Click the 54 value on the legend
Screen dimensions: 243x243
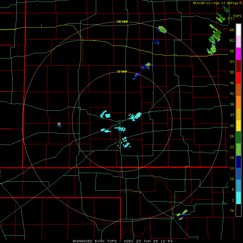(x=232, y=62)
